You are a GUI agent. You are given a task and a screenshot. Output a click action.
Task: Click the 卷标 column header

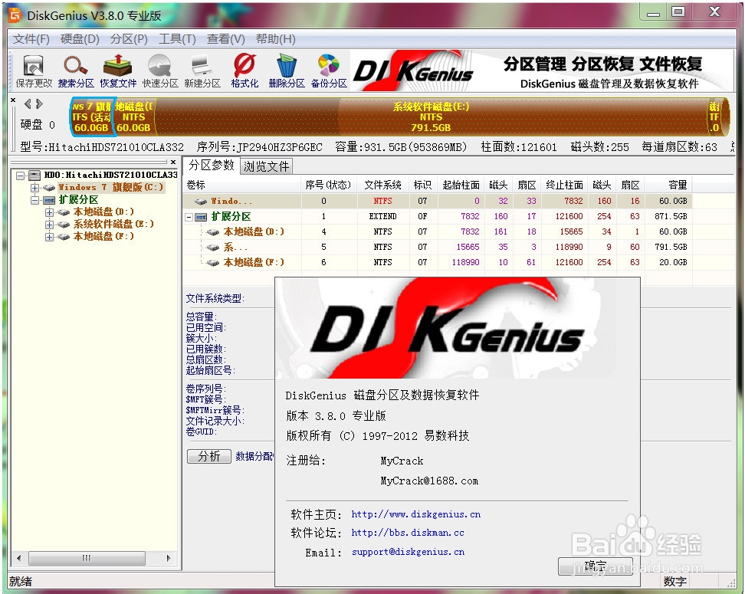coord(242,185)
